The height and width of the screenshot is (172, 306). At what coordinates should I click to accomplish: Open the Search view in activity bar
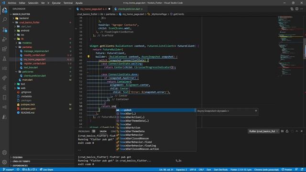click(x=4, y=20)
